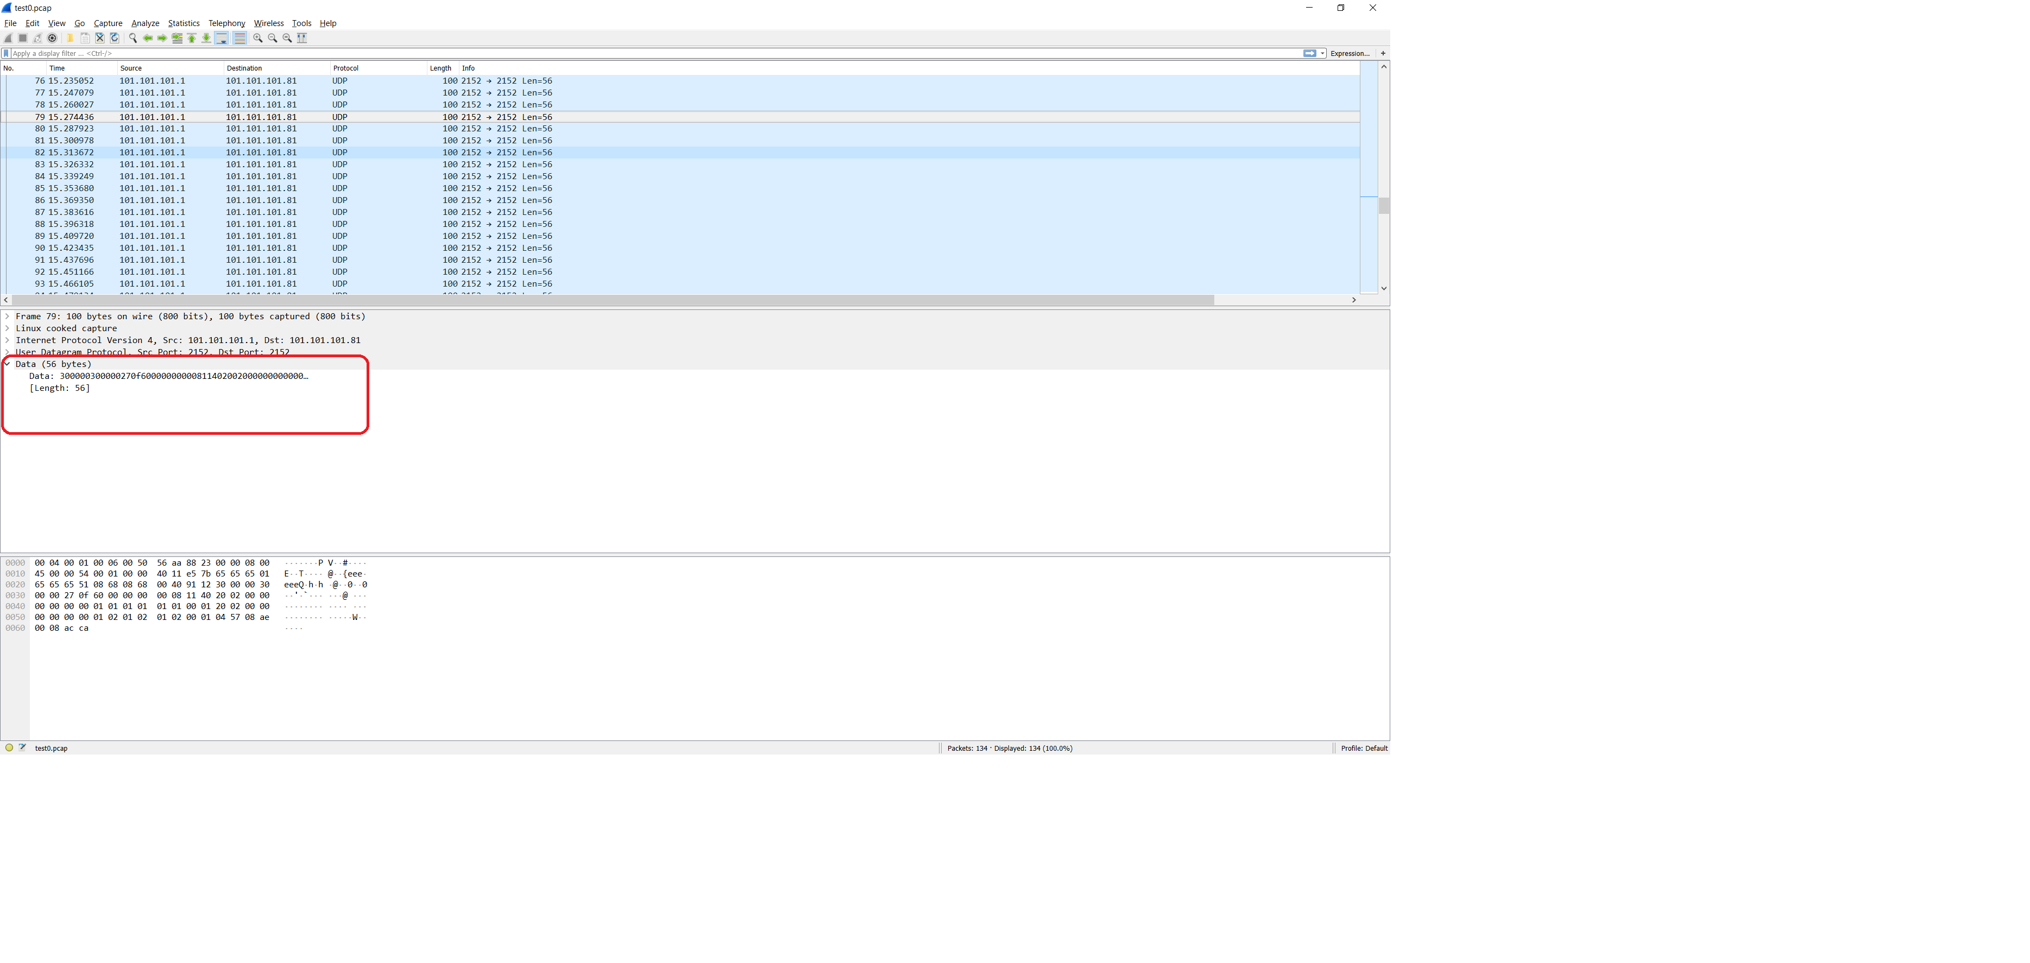Screen dimensions: 2030x963
Task: Toggle packet list colorization
Action: (x=239, y=38)
